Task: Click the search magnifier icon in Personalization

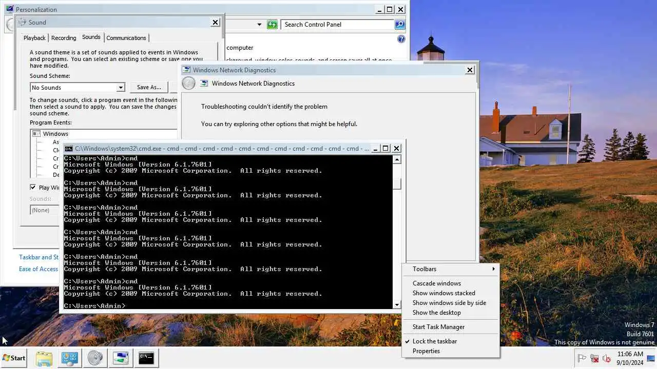Action: [x=400, y=25]
